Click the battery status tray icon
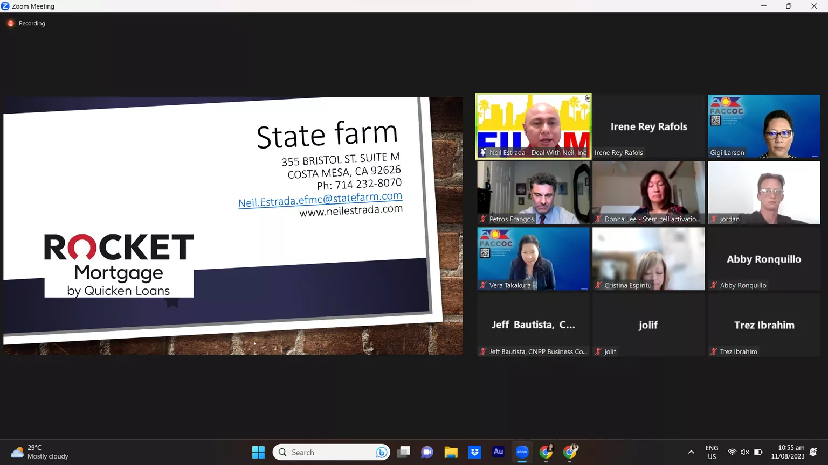 (758, 452)
